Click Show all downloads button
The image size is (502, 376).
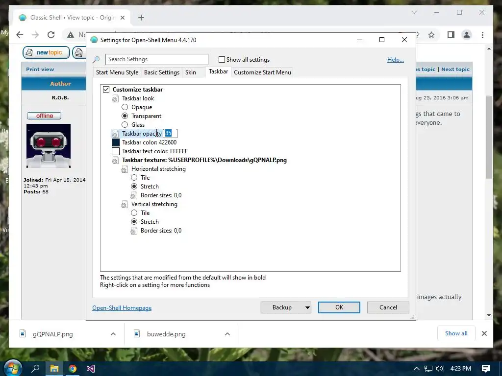[456, 333]
